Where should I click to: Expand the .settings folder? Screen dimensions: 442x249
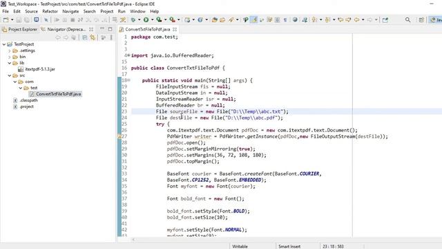pos(10,50)
